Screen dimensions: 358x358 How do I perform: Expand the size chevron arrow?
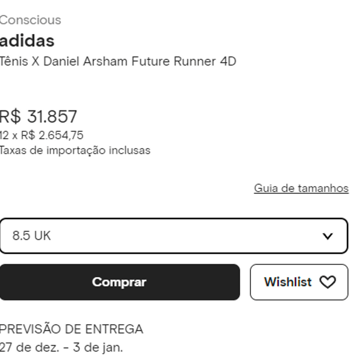[328, 236]
